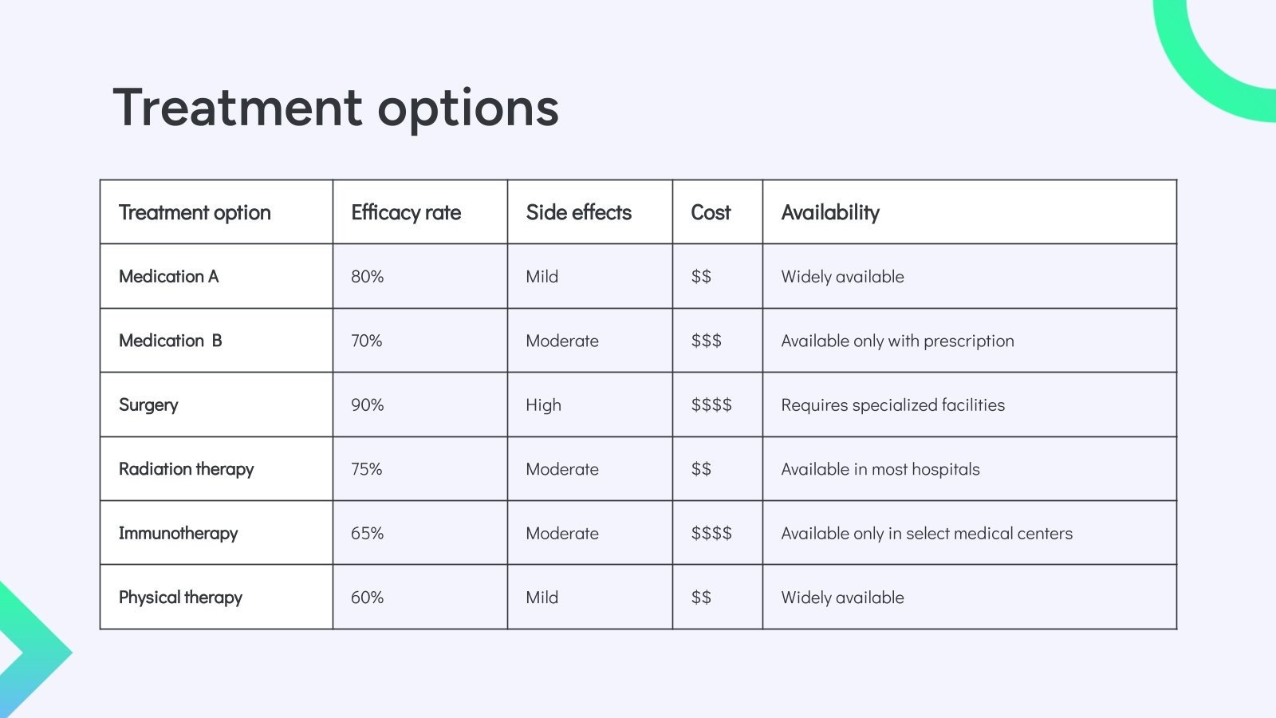Click the "Efficacy rate" header cell

coord(406,213)
